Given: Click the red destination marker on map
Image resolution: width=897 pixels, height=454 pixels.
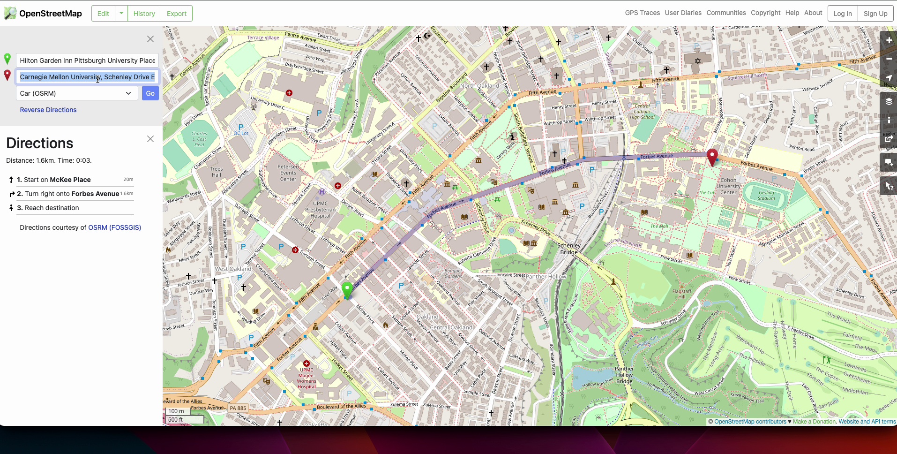Looking at the screenshot, I should click(712, 157).
